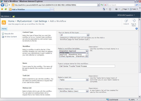Open the Tools menu in IE toolbar
Image resolution: width=141 pixels, height=101 pixels.
[134, 9]
